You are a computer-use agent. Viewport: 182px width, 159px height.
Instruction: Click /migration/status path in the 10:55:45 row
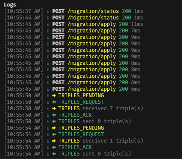click(x=93, y=18)
